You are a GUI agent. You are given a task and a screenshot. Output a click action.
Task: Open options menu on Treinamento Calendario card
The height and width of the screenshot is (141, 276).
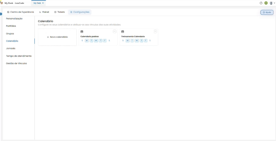coord(155,32)
